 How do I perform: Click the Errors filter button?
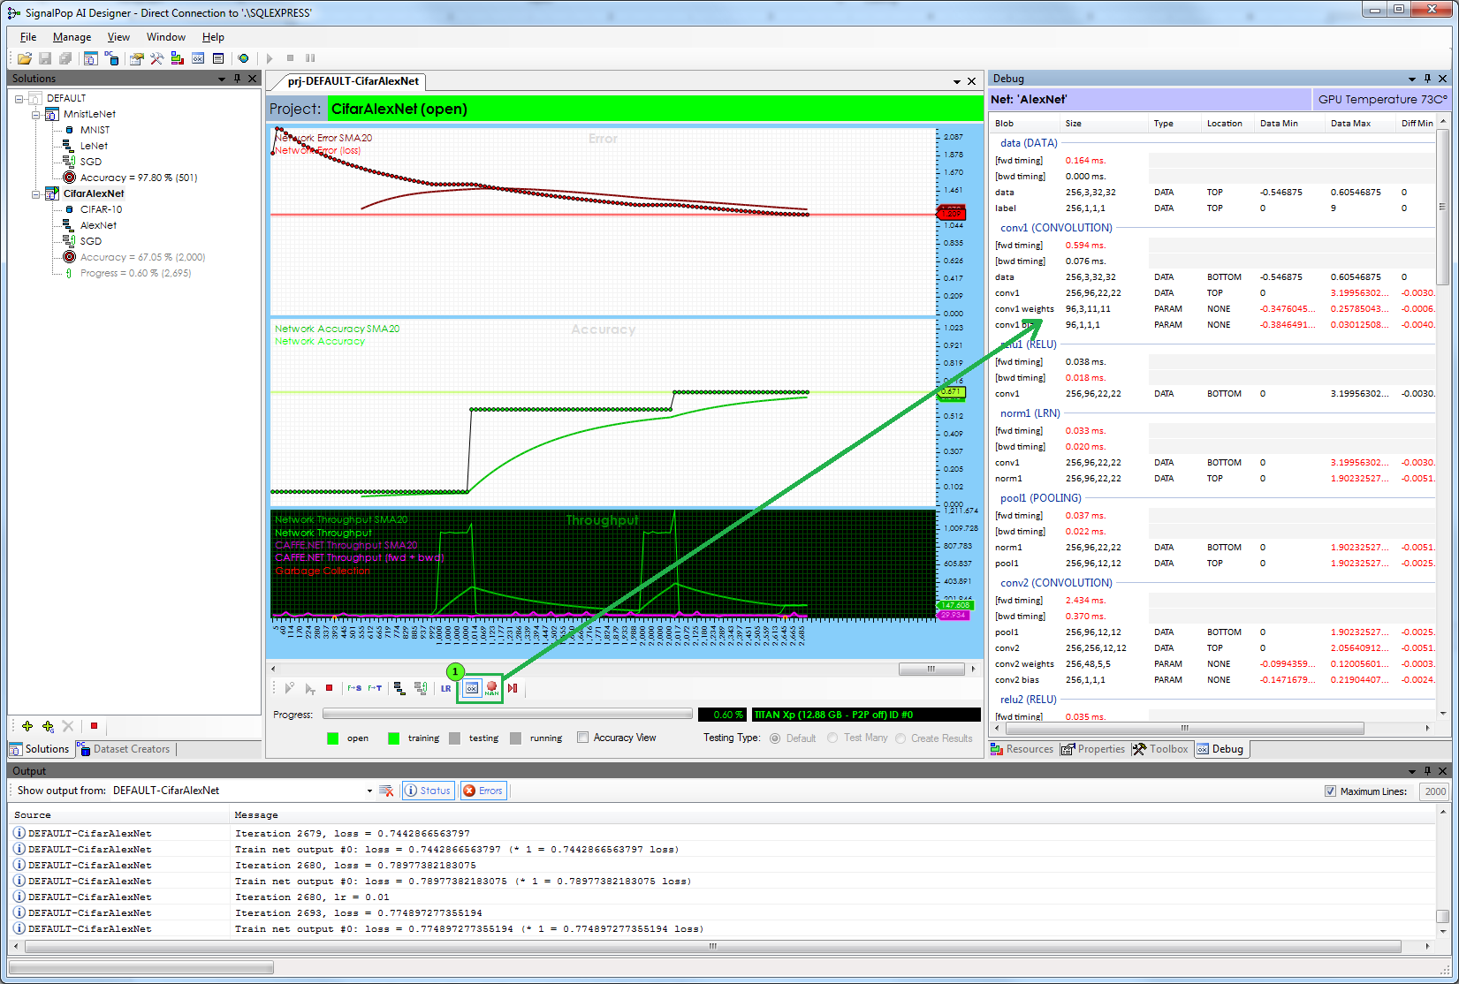483,791
